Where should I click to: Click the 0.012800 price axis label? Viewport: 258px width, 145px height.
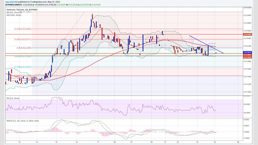(247, 23)
